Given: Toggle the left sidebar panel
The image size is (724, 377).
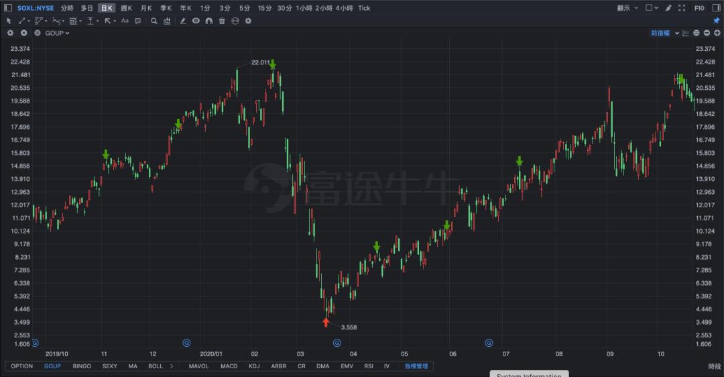Looking at the screenshot, I should tap(8, 8).
